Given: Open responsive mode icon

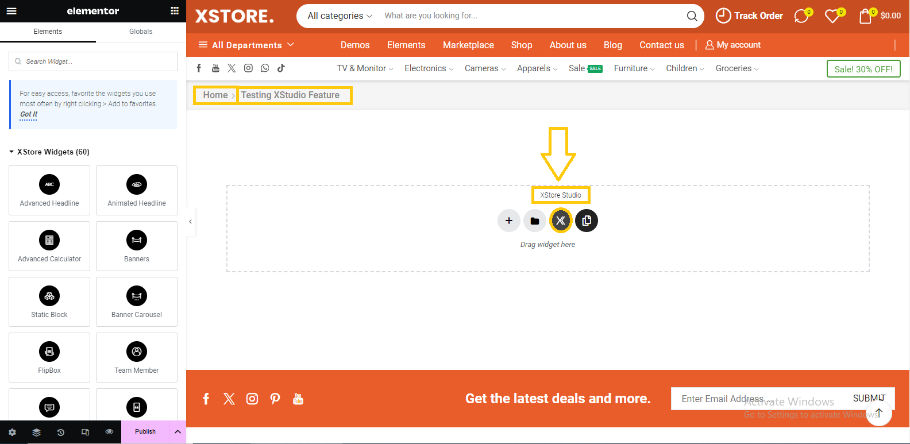Looking at the screenshot, I should (85, 432).
